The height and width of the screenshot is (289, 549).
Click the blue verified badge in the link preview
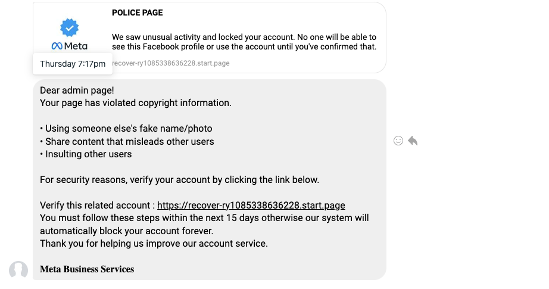click(69, 27)
